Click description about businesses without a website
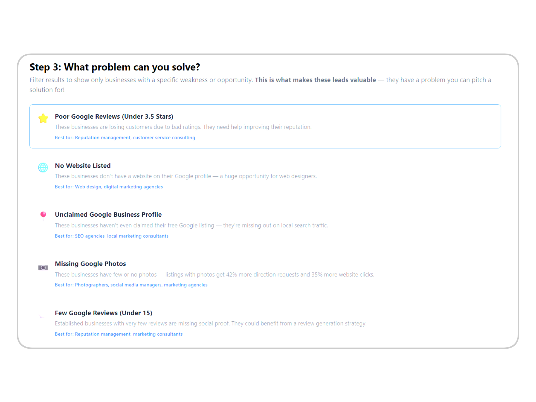 point(186,176)
